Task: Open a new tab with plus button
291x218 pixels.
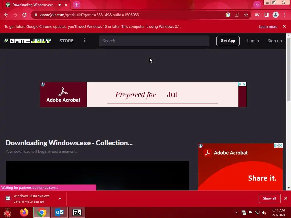Action: point(77,5)
